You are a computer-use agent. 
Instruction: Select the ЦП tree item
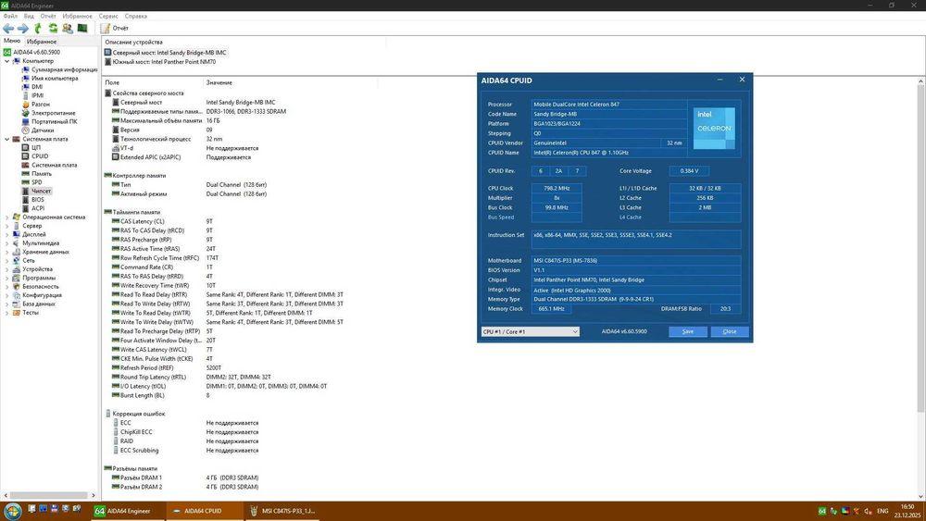tap(36, 147)
